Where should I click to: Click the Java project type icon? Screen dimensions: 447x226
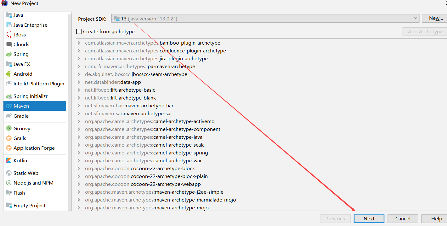point(9,15)
